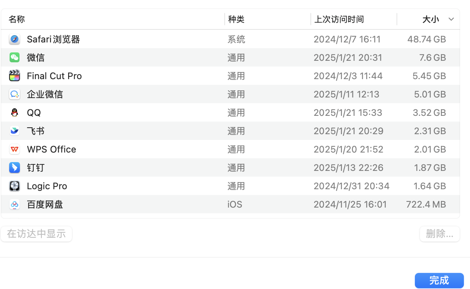Select the QQ name text

tap(34, 113)
